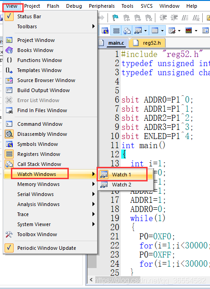Open Watch Windows toolbar dropdown arrow

coord(145,31)
